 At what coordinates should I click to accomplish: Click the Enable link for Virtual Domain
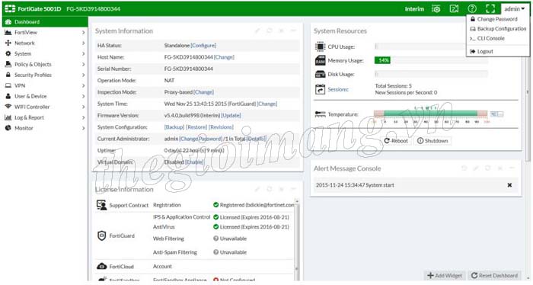(x=194, y=162)
